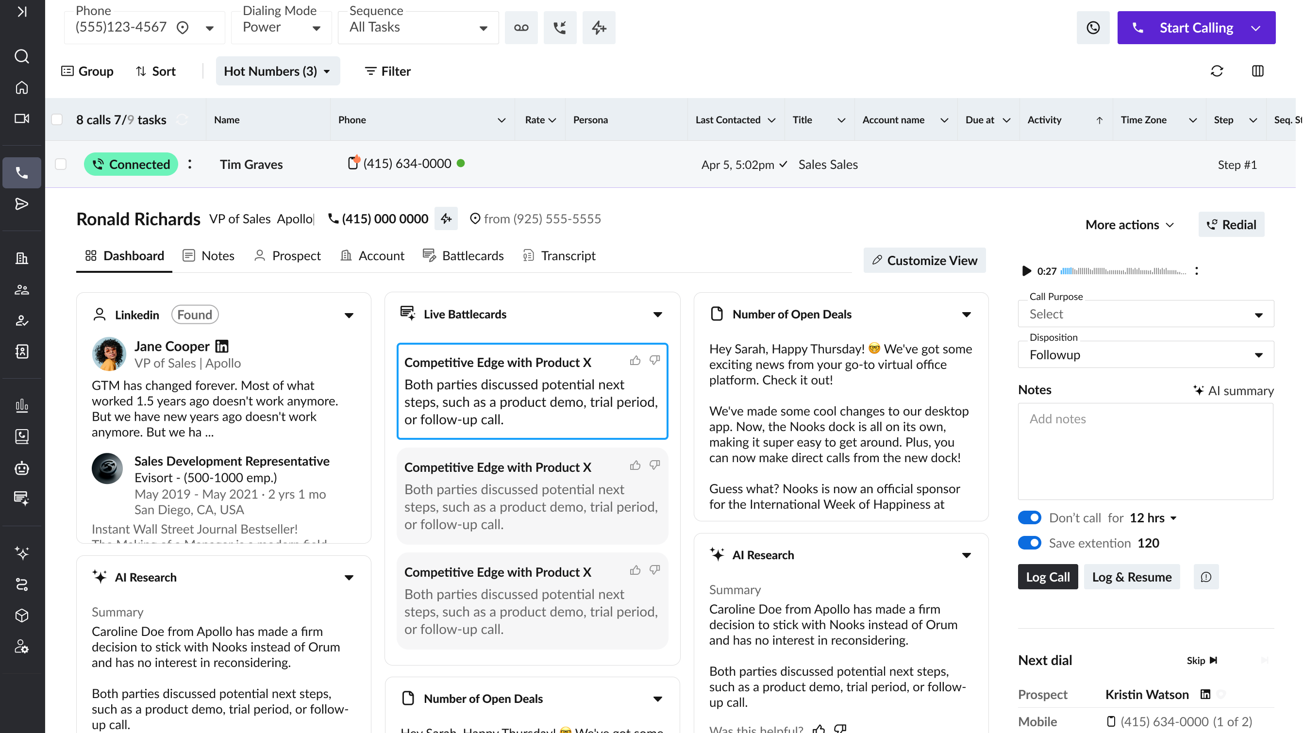1304x733 pixels.
Task: Click the refresh icon above the table
Action: tap(1217, 71)
